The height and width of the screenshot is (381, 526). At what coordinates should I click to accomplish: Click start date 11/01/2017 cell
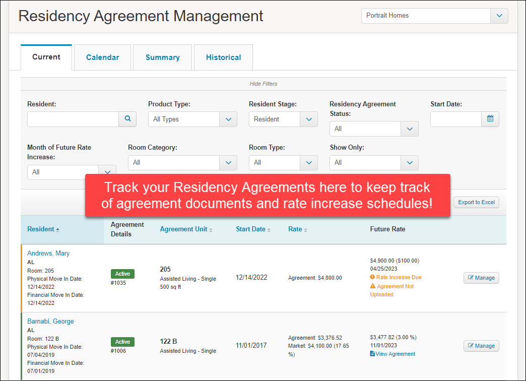point(251,345)
